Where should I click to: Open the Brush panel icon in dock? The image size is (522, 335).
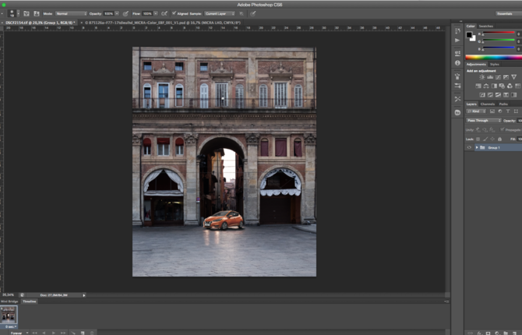[x=457, y=76]
